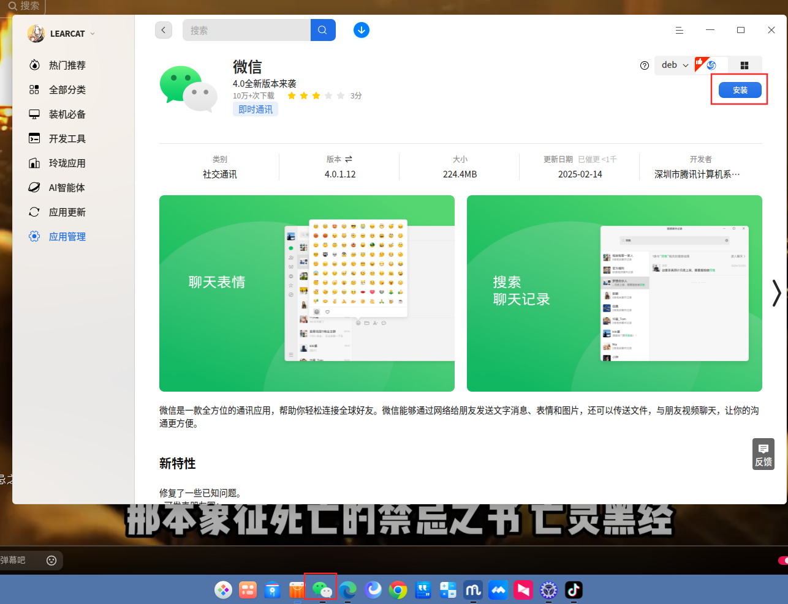Open the 聊天表情 screenshot thumbnail
788x604 pixels.
point(307,293)
